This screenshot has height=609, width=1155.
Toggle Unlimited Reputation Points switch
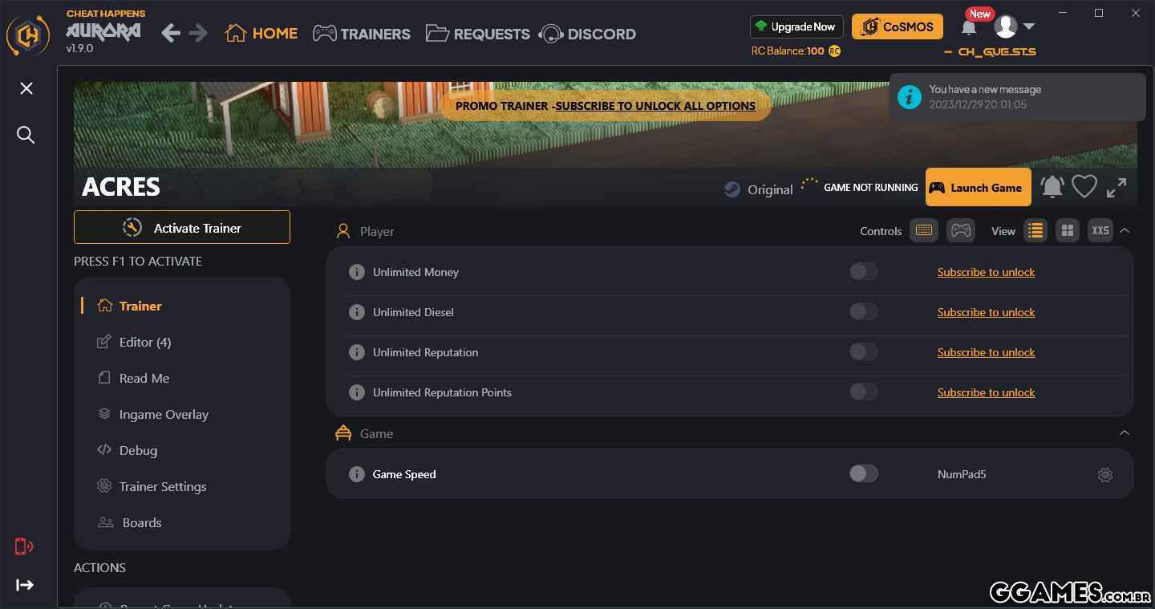pos(864,392)
